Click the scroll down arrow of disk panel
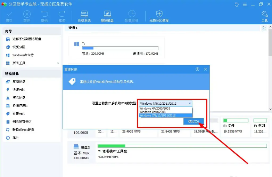The image size is (272, 177). tap(270, 109)
